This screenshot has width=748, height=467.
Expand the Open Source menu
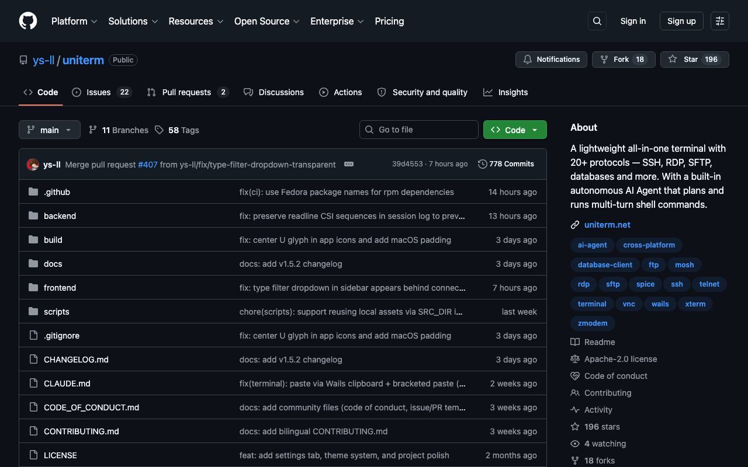(267, 21)
